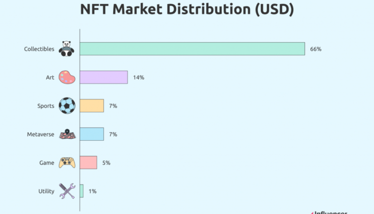Click the wrench and screwdriver Utility icon
374x214 pixels.
pos(67,191)
